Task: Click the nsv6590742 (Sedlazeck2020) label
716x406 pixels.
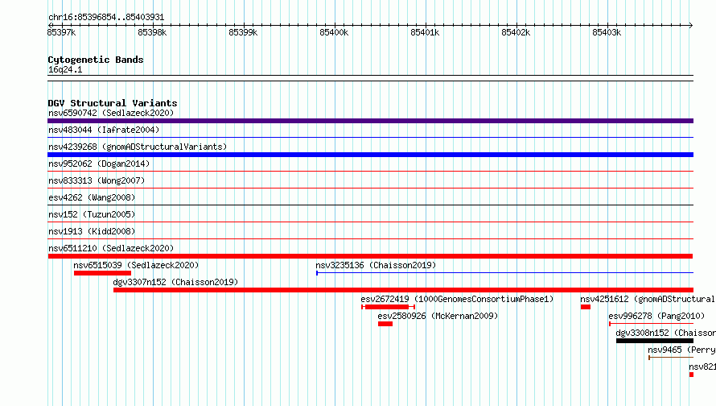Action: pyautogui.click(x=111, y=113)
